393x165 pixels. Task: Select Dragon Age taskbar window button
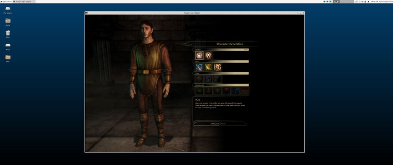pyautogui.click(x=24, y=2)
